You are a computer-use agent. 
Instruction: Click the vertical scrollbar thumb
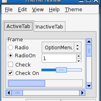point(89,50)
